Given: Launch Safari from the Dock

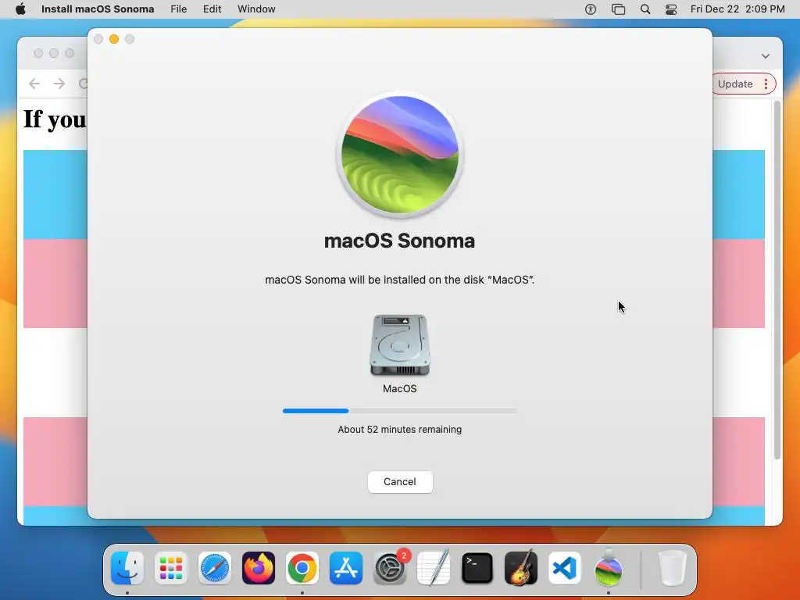Looking at the screenshot, I should 215,568.
